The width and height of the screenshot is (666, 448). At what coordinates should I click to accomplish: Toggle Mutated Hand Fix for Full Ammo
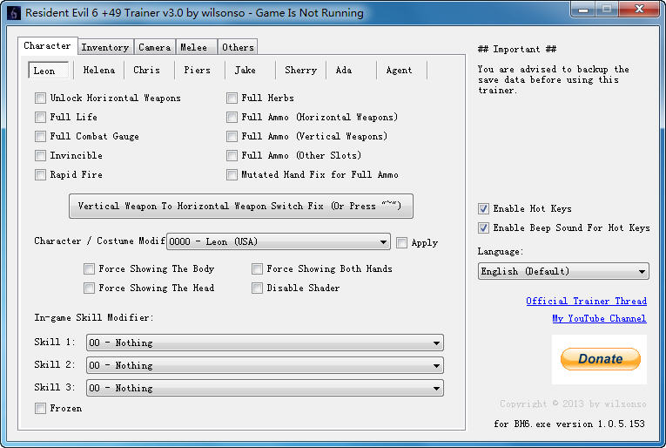coord(232,174)
